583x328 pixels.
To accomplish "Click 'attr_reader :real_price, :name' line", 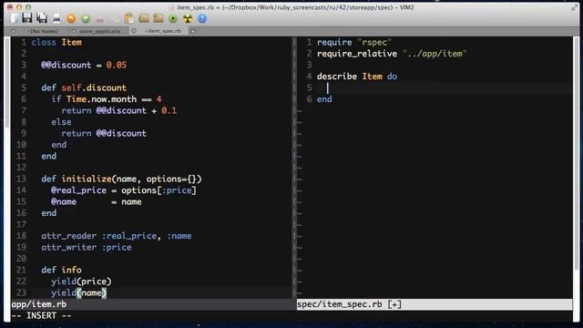I will coord(117,236).
